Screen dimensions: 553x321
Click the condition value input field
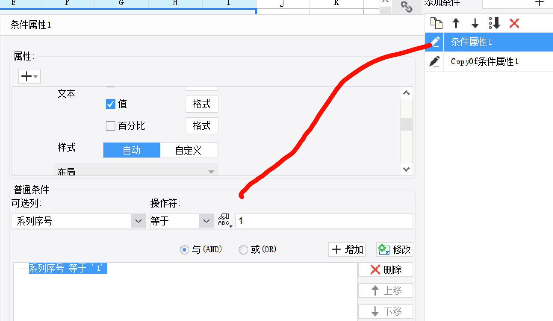(324, 221)
